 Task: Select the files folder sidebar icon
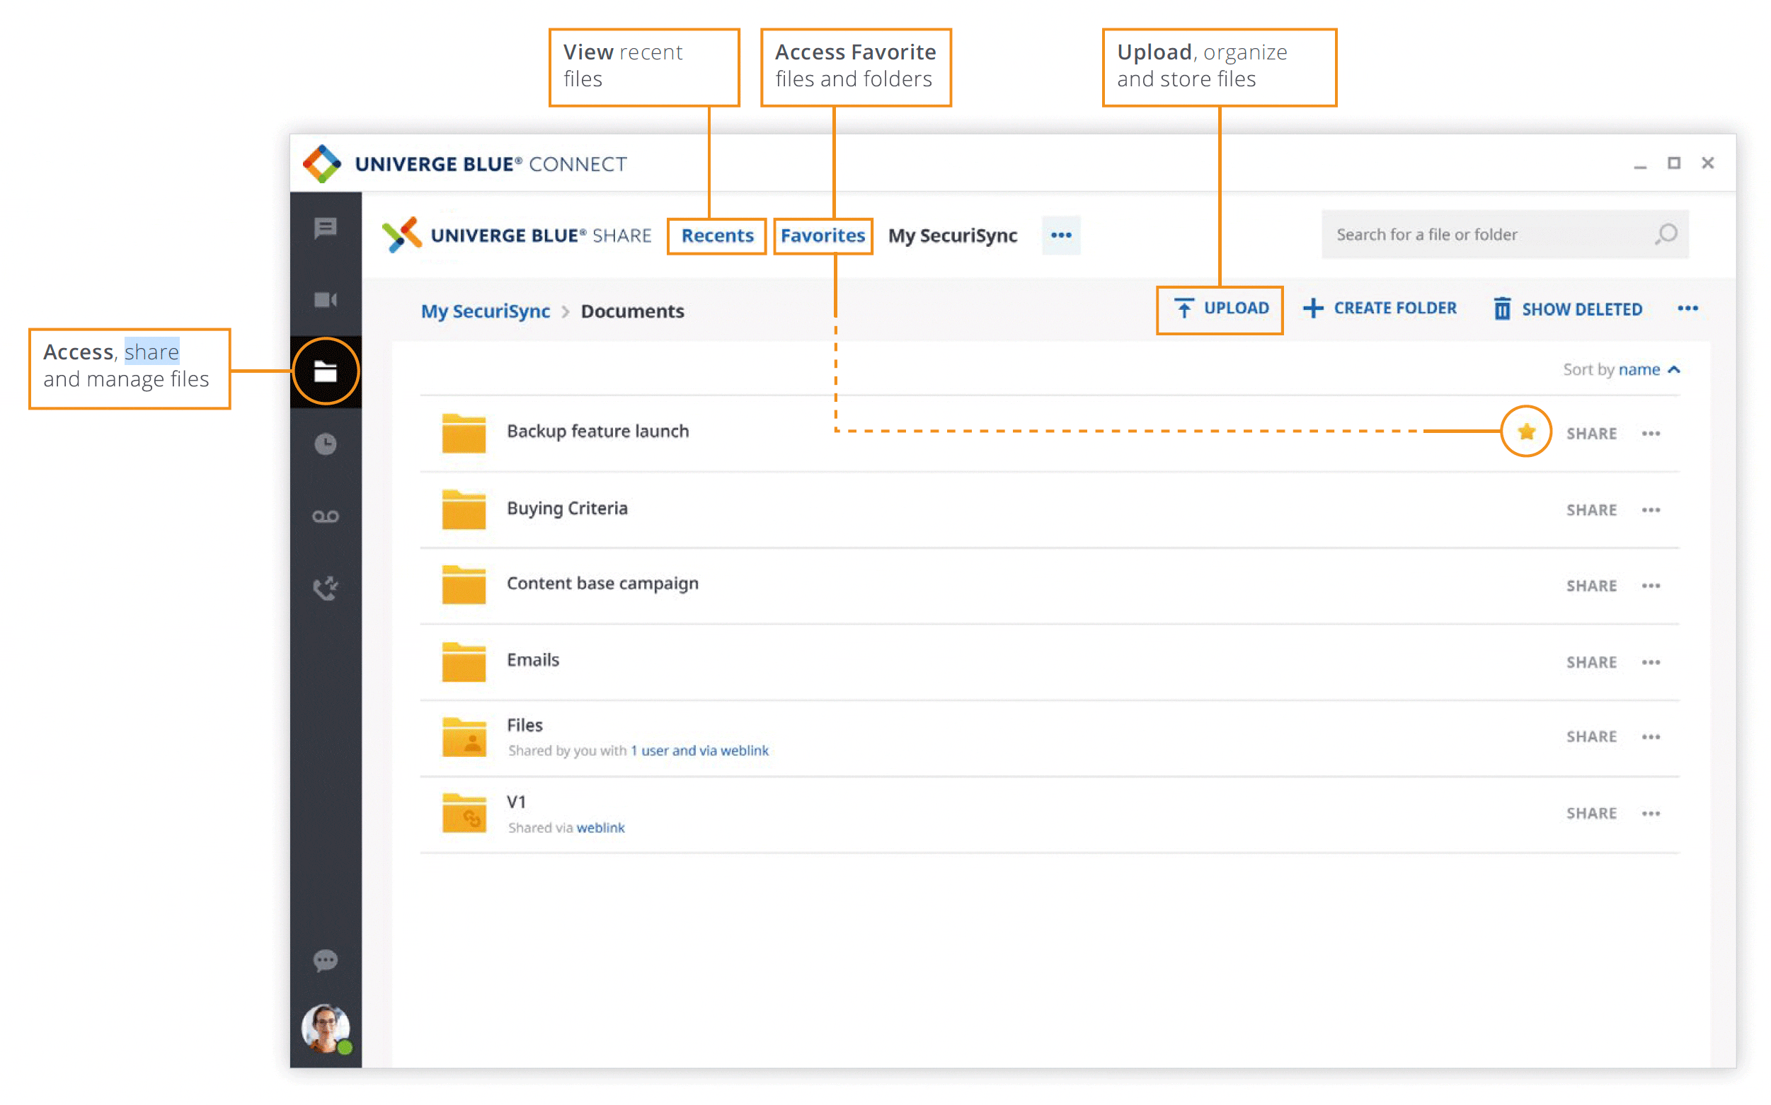coord(326,371)
